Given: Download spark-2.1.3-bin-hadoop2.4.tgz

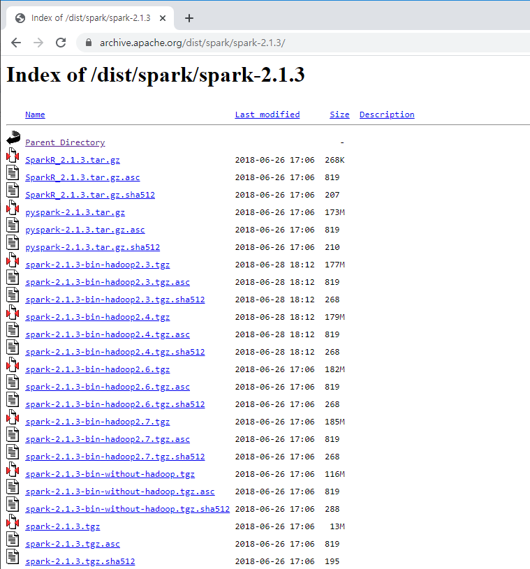Looking at the screenshot, I should [x=98, y=317].
